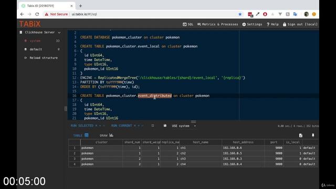
Task: Click the gray funnel extension icon
Action: pyautogui.click(x=280, y=14)
